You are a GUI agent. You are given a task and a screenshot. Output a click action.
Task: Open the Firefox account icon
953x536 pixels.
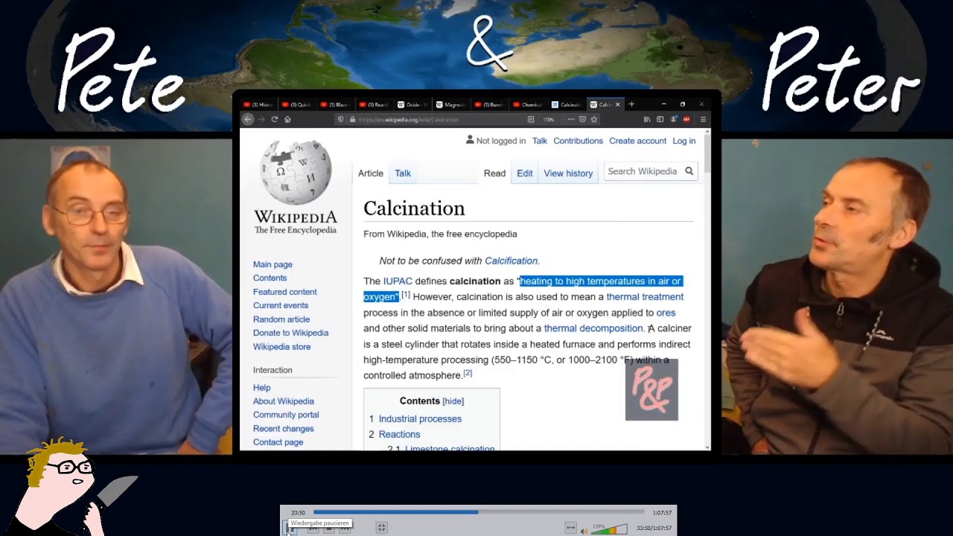pos(673,119)
